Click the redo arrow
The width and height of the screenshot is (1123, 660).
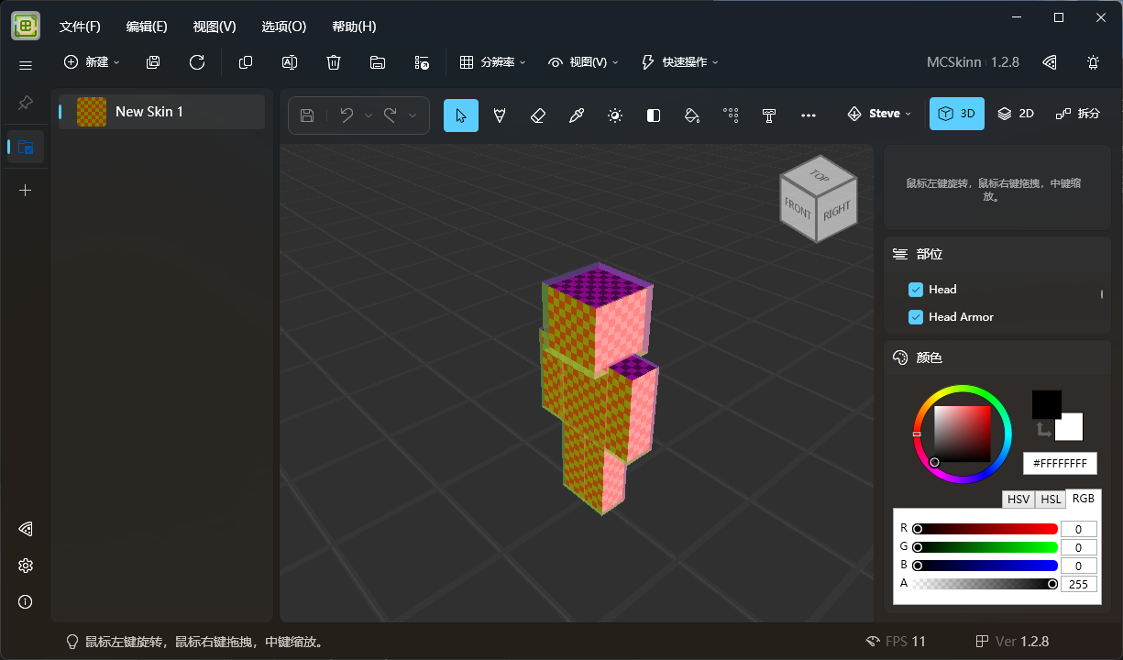[391, 115]
